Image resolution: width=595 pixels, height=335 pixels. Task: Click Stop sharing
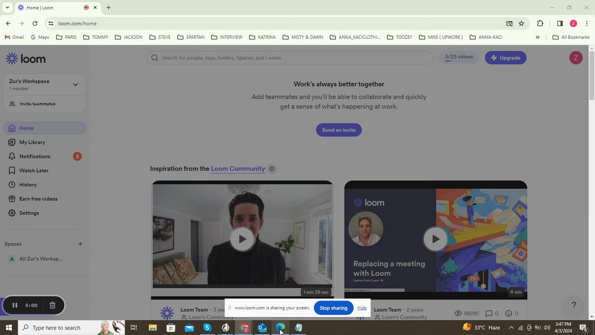point(333,308)
